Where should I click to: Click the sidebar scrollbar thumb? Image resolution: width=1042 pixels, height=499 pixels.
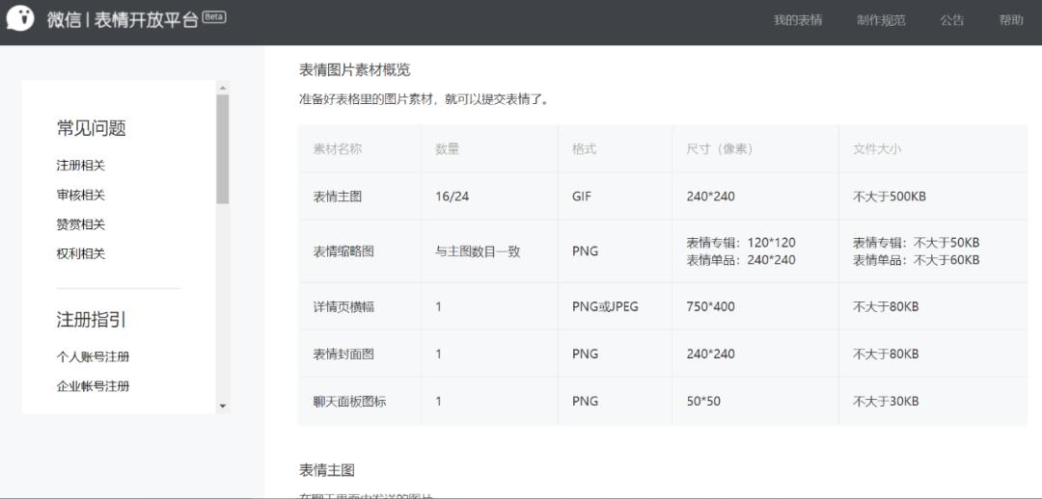click(223, 148)
